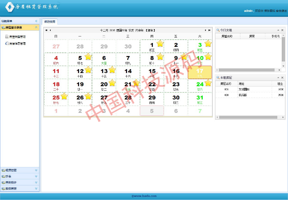Click the 修改密码 link
The width and height of the screenshot is (288, 200).
click(x=269, y=11)
